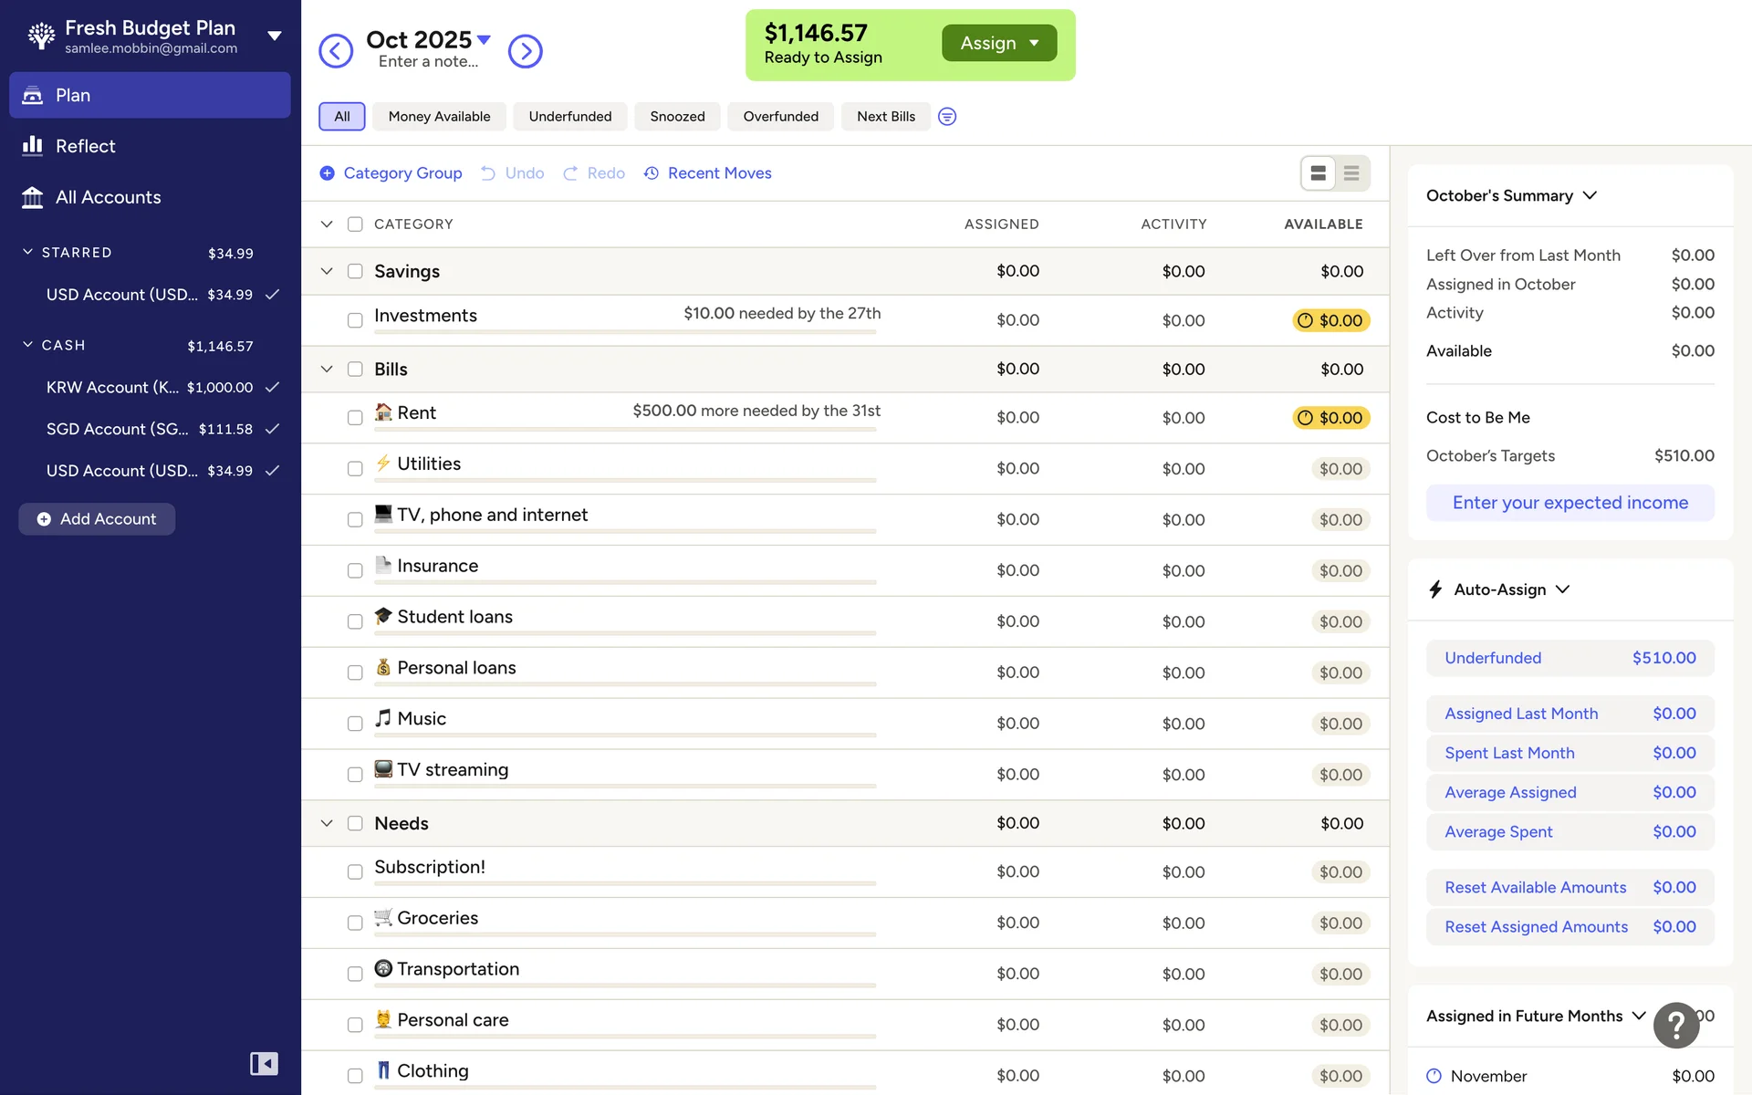Go to the previous month using the arrow
This screenshot has width=1752, height=1095.
click(335, 51)
